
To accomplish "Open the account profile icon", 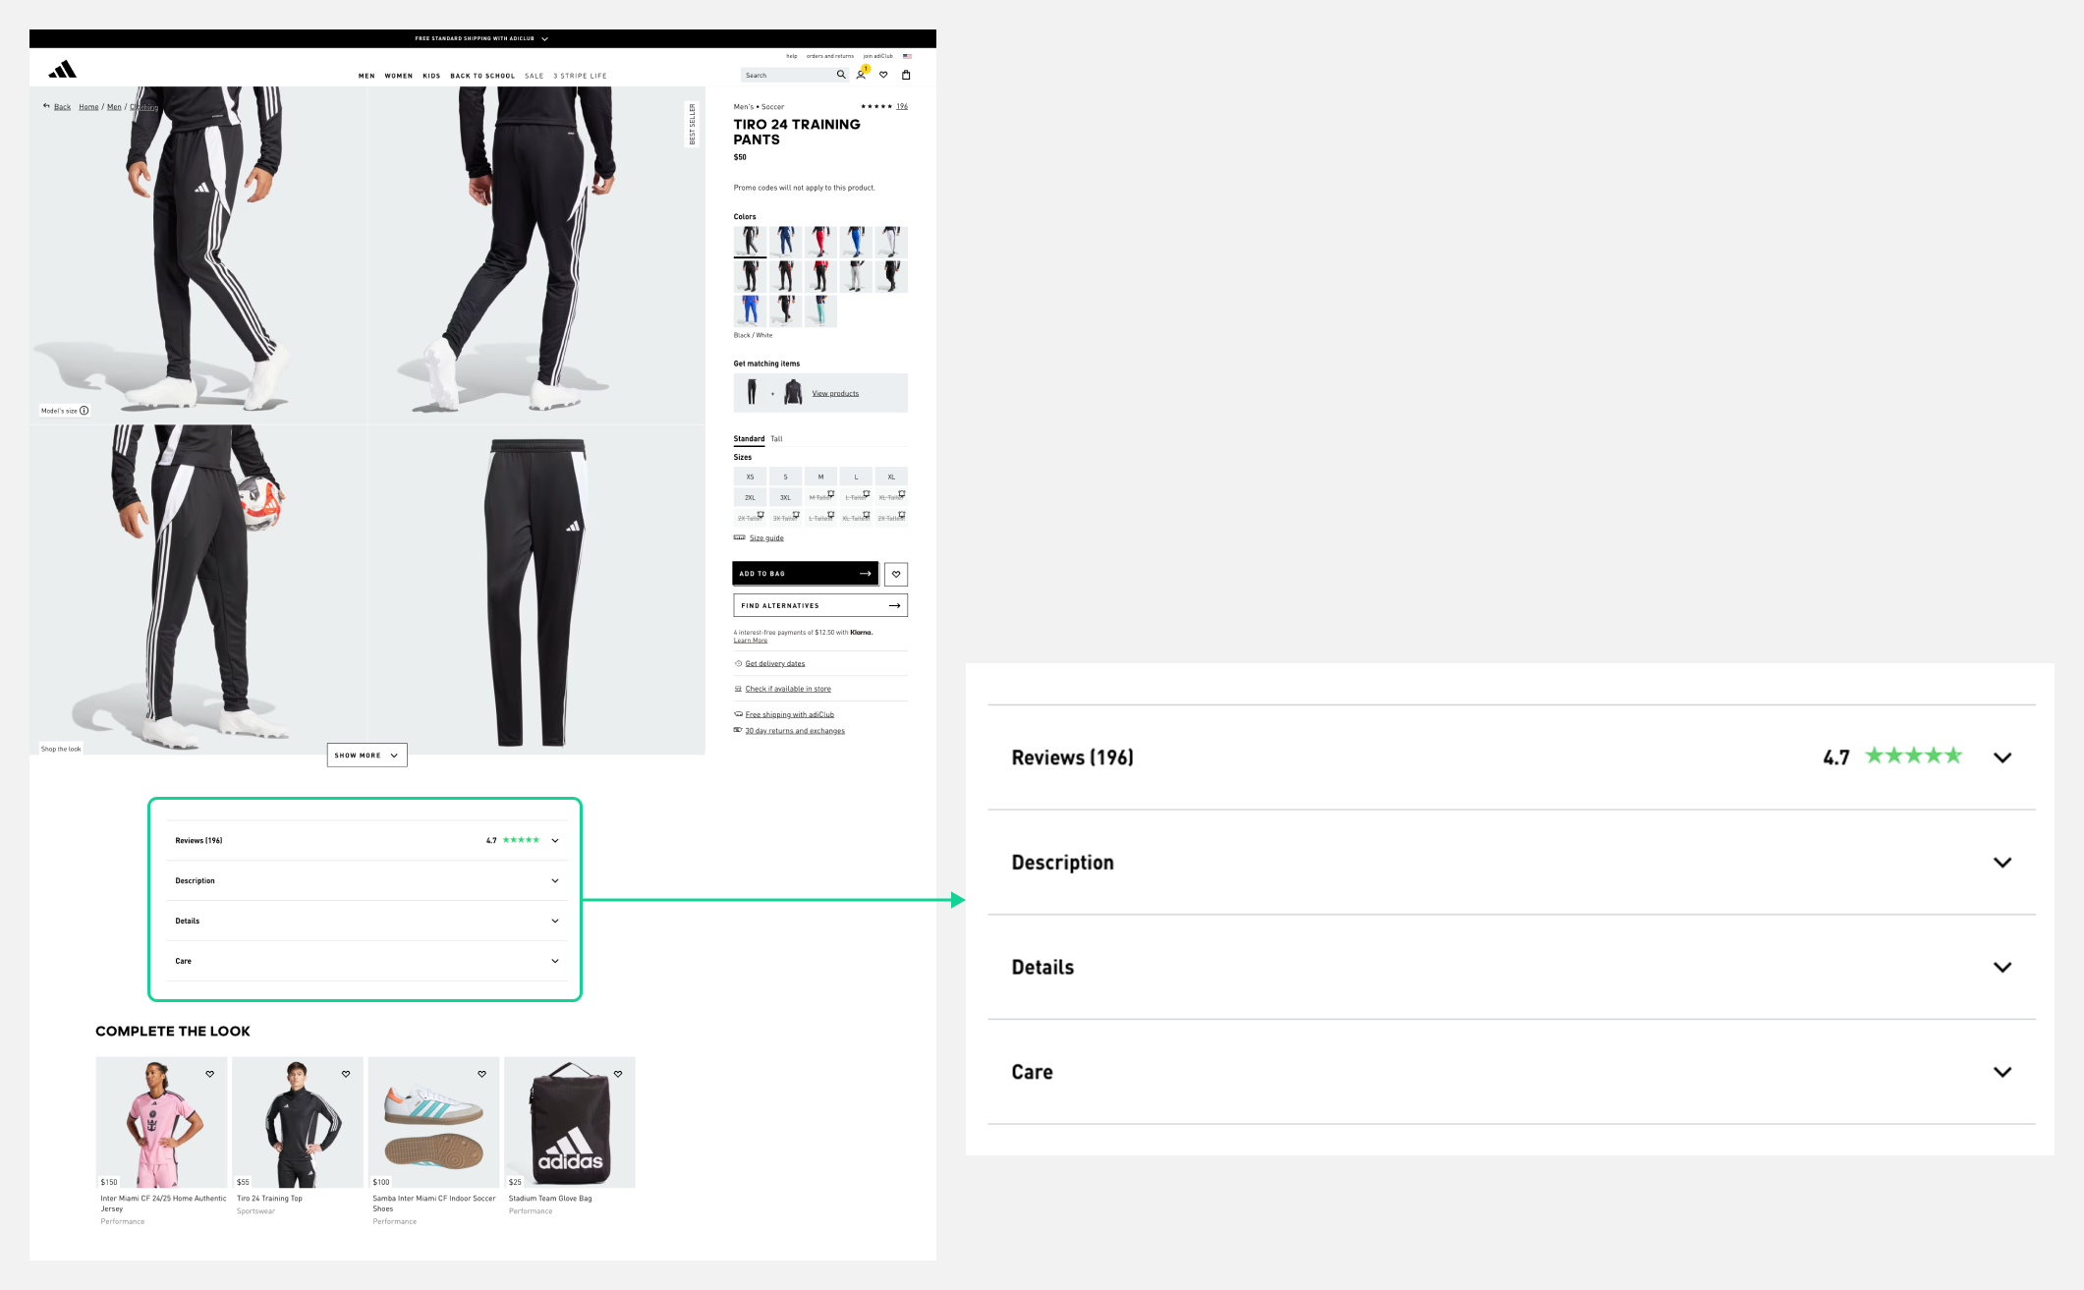I will point(861,75).
